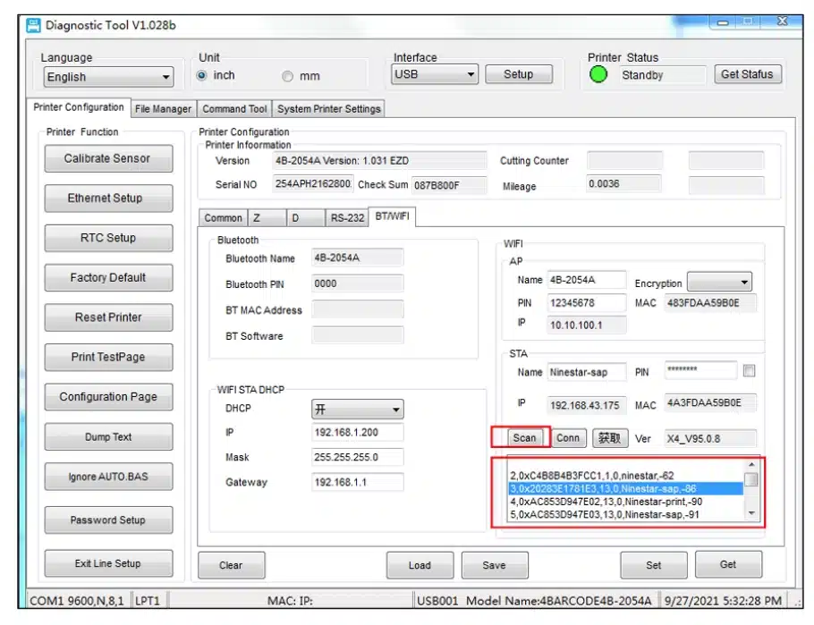Select the inch unit radio button
This screenshot has height=625, width=814.
point(201,76)
